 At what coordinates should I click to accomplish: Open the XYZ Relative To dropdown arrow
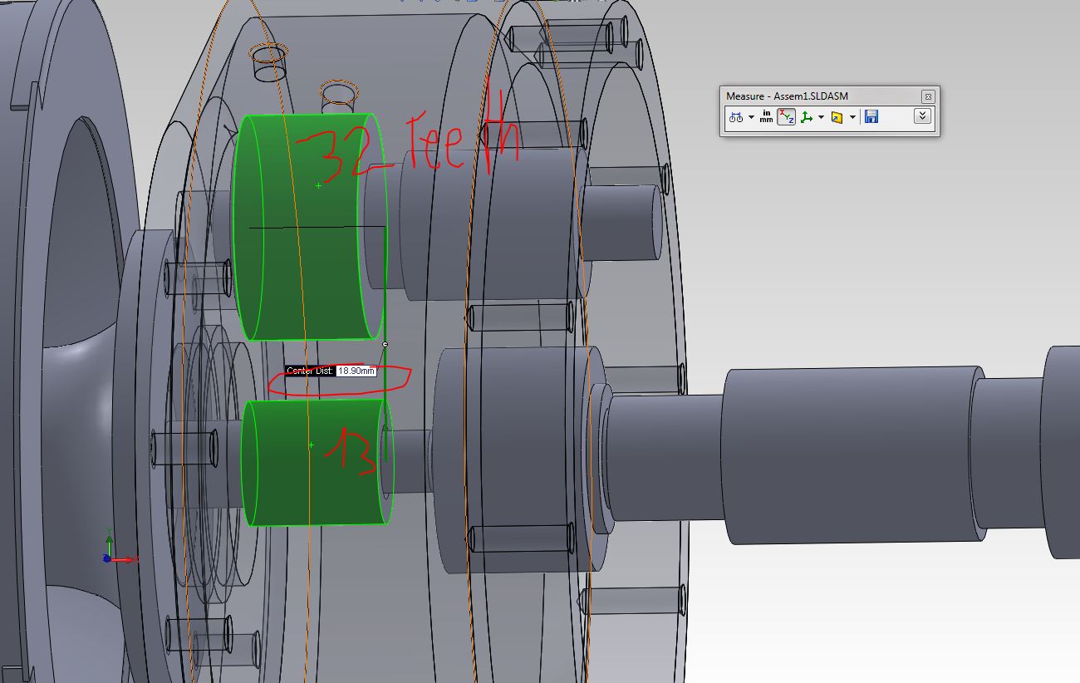point(821,117)
